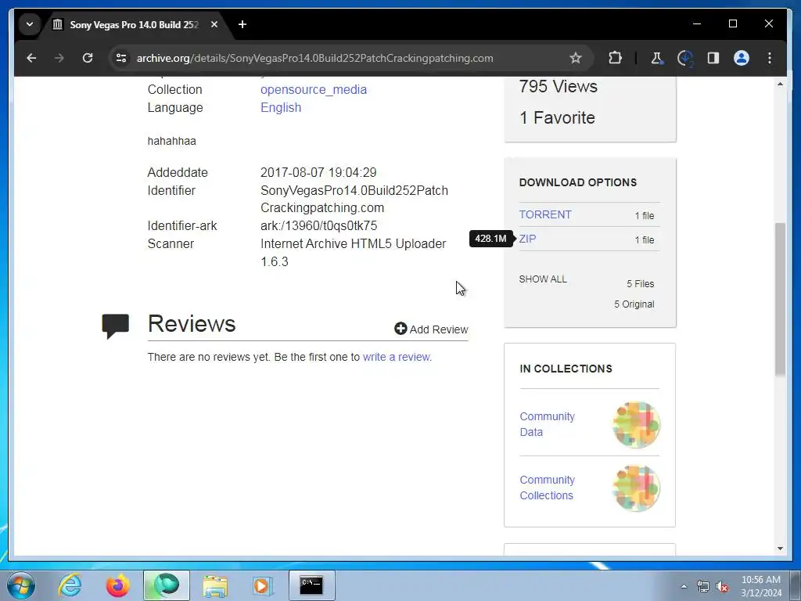Download the ZIP option
The image size is (801, 601).
click(x=528, y=239)
